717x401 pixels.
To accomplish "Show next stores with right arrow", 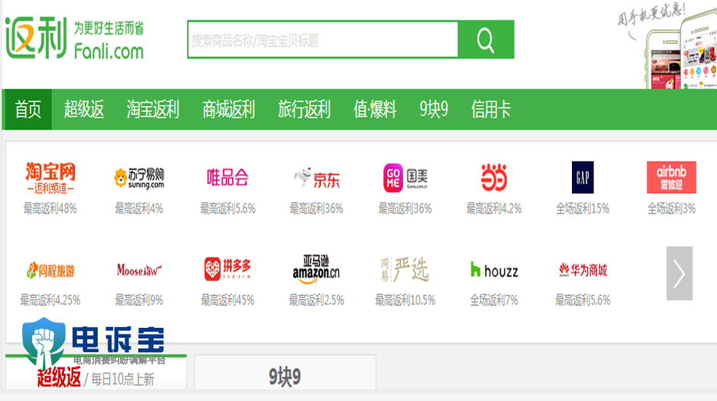I will [x=679, y=273].
